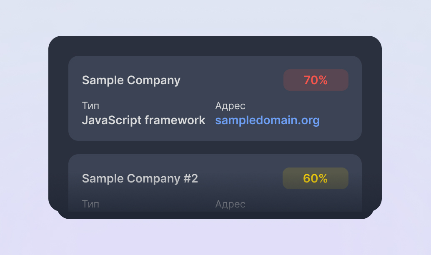Click the JavaScript framework type value
The width and height of the screenshot is (431, 255).
click(x=143, y=120)
